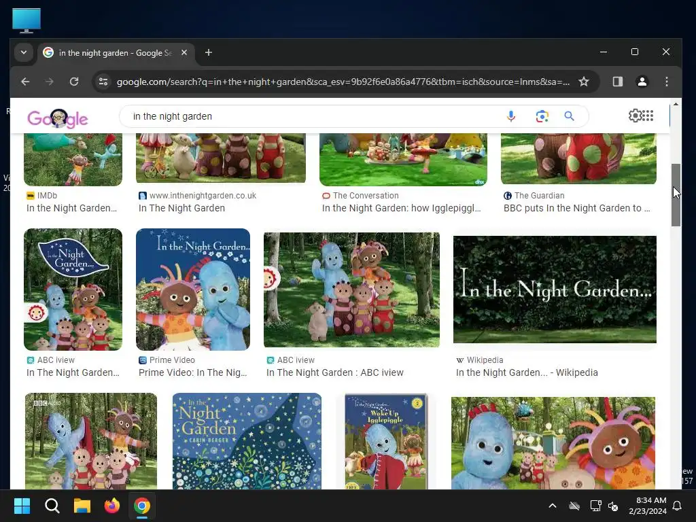This screenshot has height=522, width=696.
Task: Click 'Prime Video: In The Nig...' caption
Action: 192,373
